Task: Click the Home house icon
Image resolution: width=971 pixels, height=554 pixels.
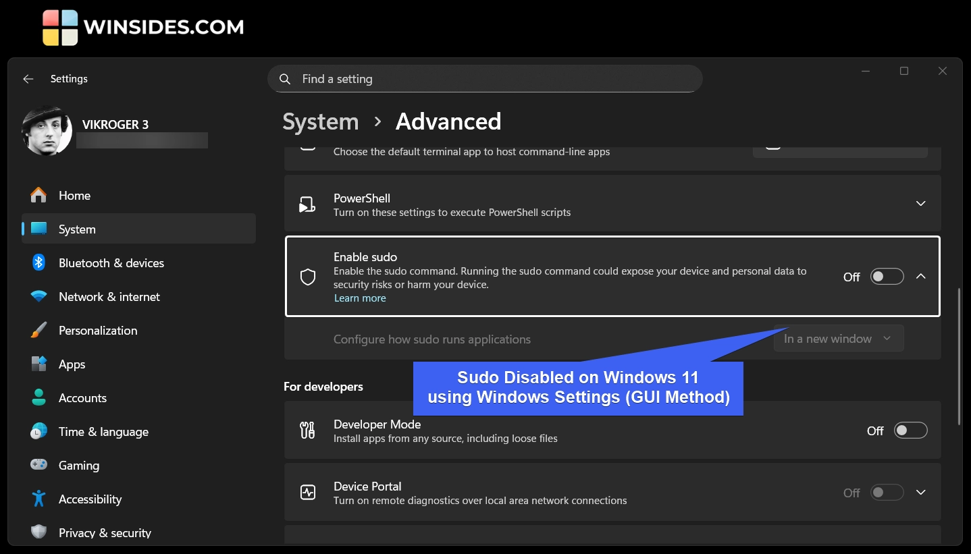Action: [x=38, y=195]
